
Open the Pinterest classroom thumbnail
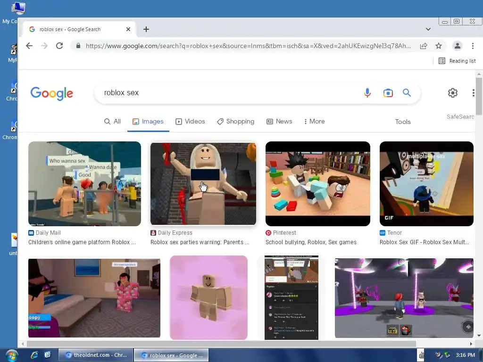pos(317,184)
